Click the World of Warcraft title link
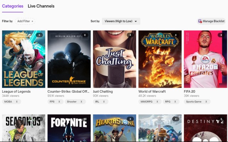The height and width of the screenshot is (142, 228). click(152, 92)
